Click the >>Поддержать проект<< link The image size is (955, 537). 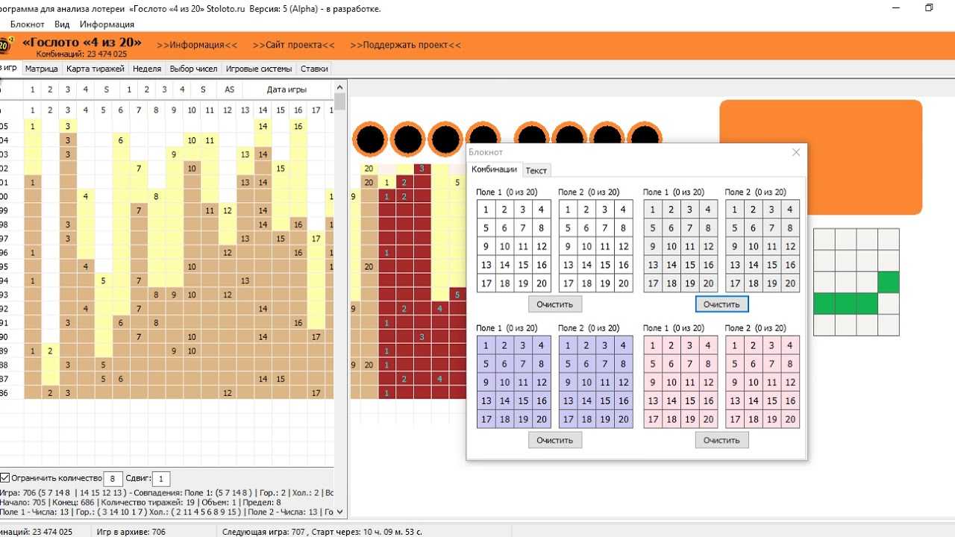click(406, 45)
